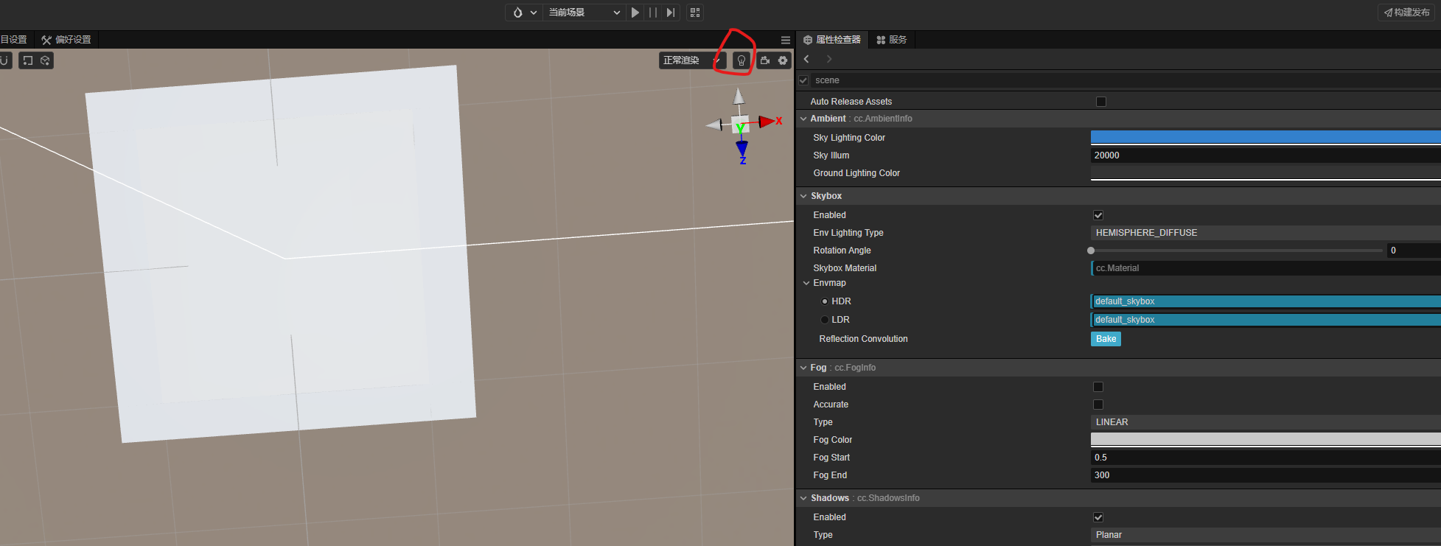This screenshot has width=1441, height=546.
Task: Collapse the Ambient section
Action: (x=803, y=119)
